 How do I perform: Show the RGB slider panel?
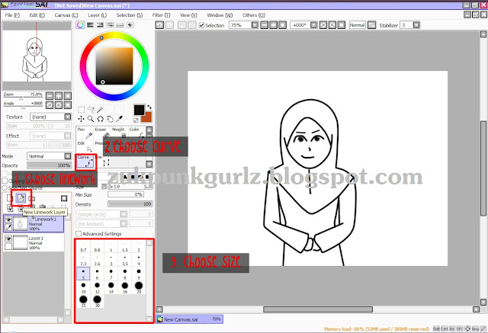point(90,25)
